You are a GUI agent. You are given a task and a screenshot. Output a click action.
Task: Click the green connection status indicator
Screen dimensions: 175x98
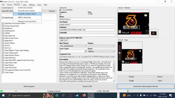point(2,91)
